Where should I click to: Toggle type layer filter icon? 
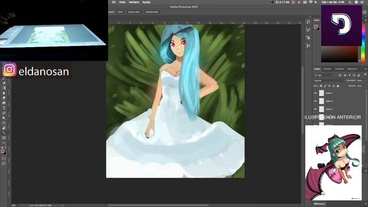click(349, 75)
